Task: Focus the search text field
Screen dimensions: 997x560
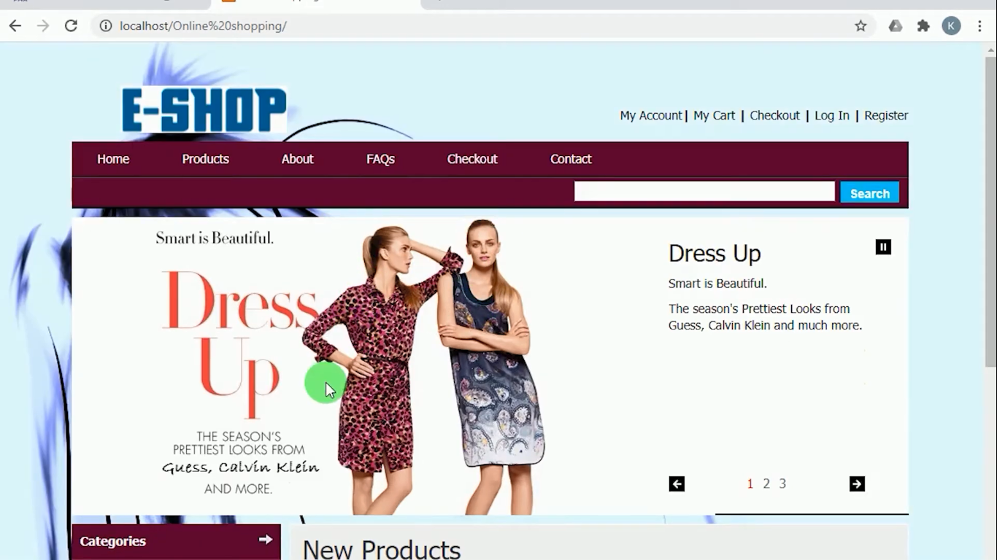Action: 704,192
